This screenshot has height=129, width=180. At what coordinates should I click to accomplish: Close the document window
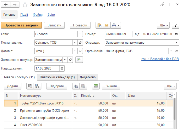point(177,4)
